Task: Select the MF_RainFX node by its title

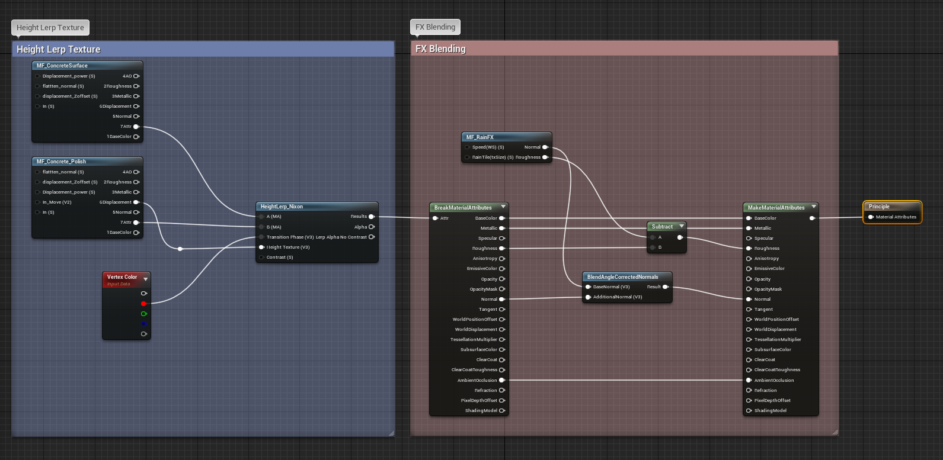Action: (480, 137)
